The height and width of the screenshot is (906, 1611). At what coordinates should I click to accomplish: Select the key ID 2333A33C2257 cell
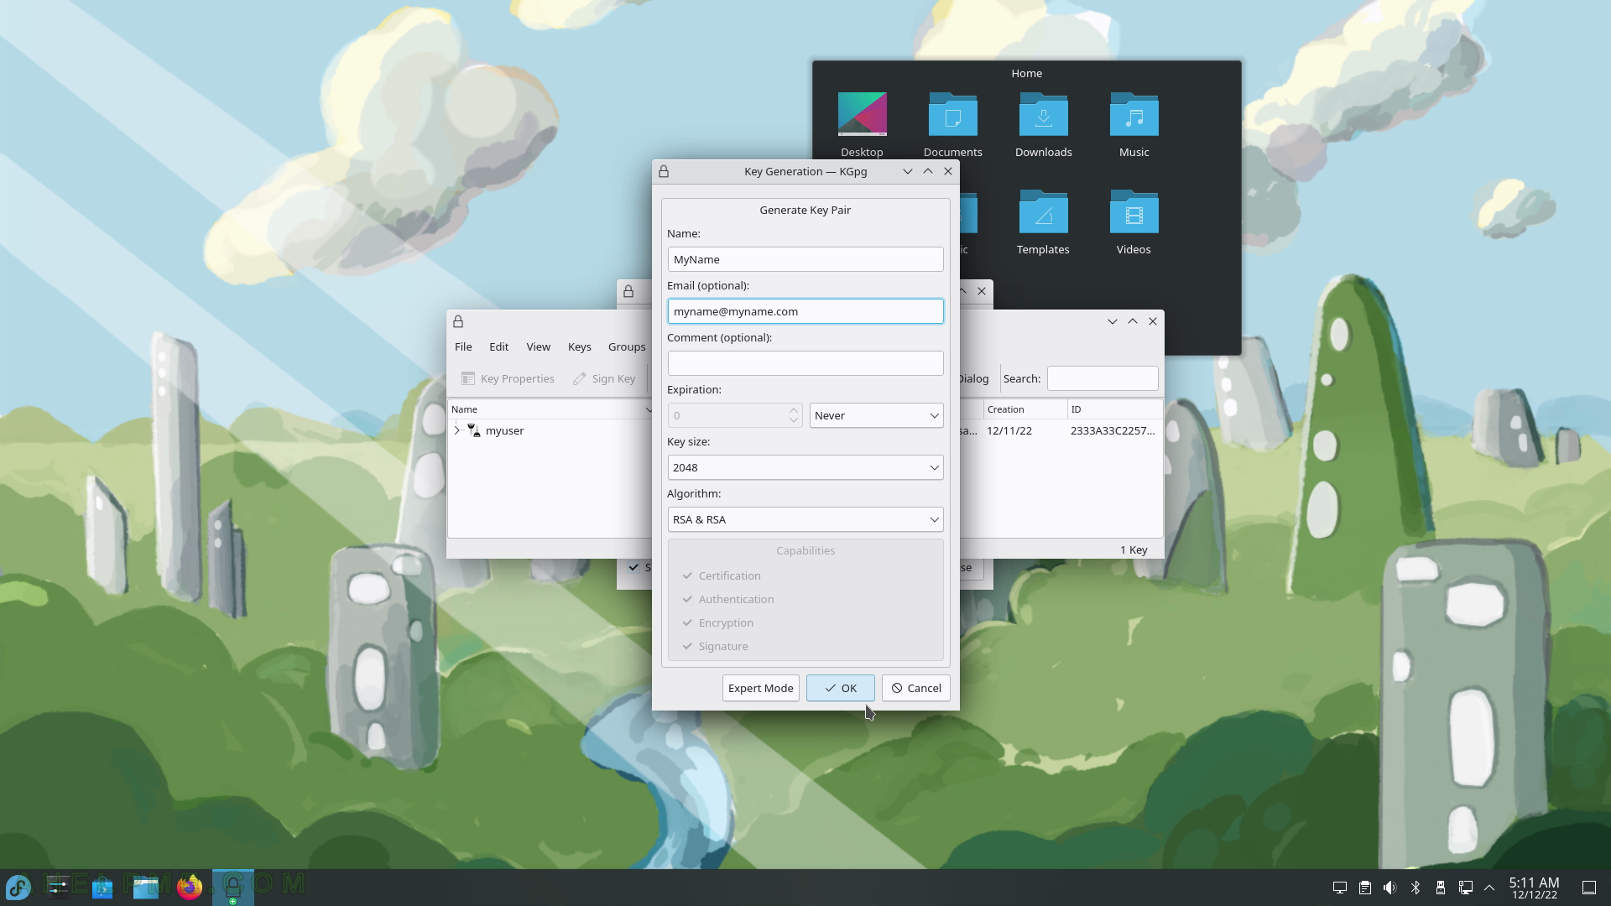[1113, 430]
